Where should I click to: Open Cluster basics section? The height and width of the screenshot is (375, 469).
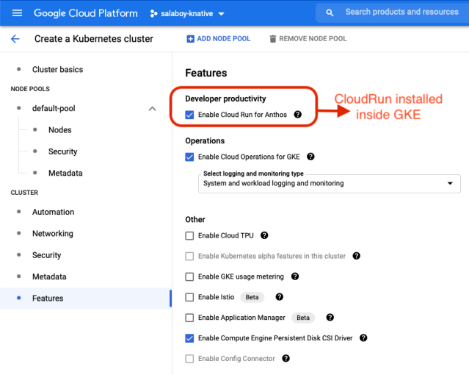click(57, 69)
